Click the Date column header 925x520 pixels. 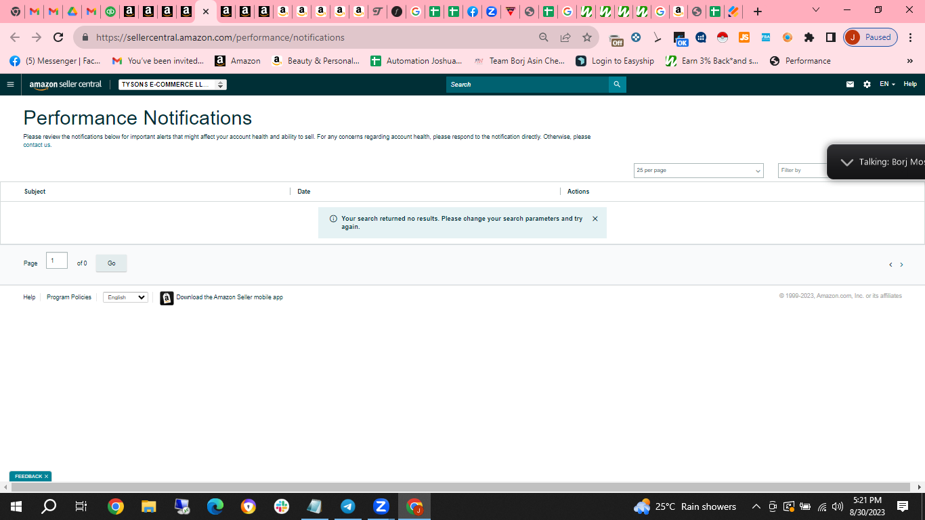pyautogui.click(x=304, y=192)
